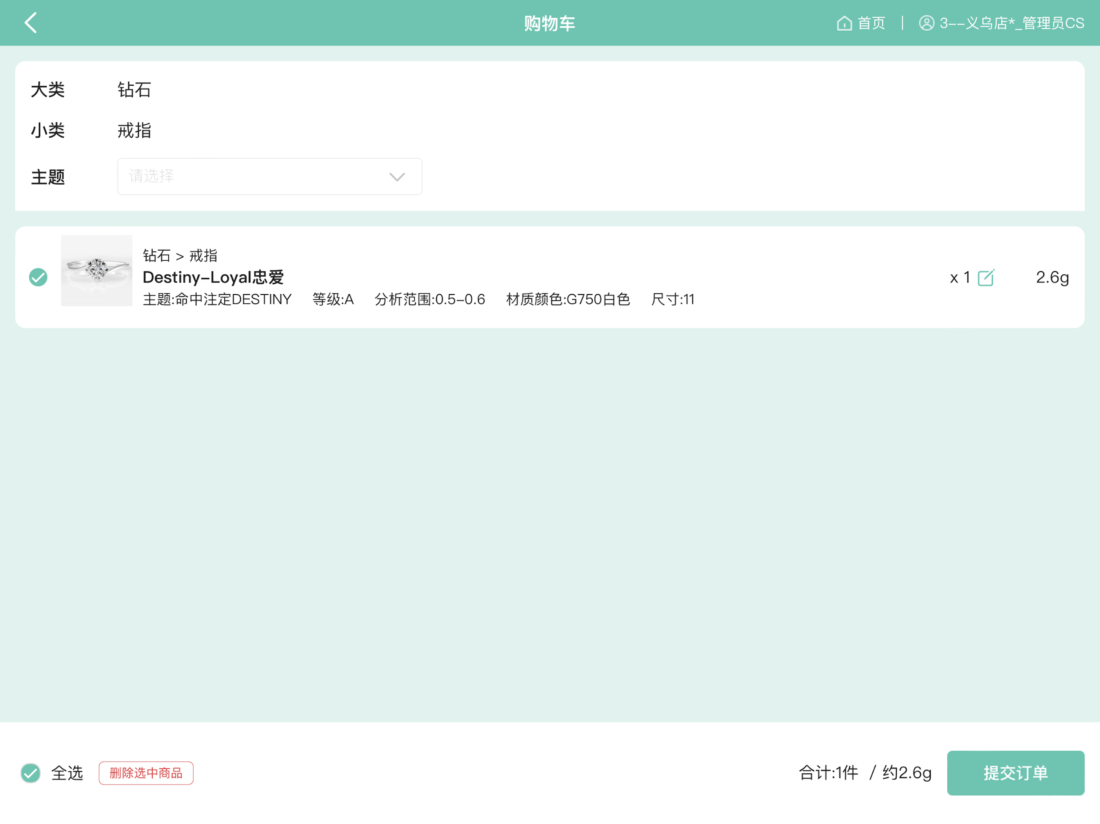Click the 主题:命中注定DESTINY attribute text
Image resolution: width=1100 pixels, height=824 pixels.
[x=217, y=299]
